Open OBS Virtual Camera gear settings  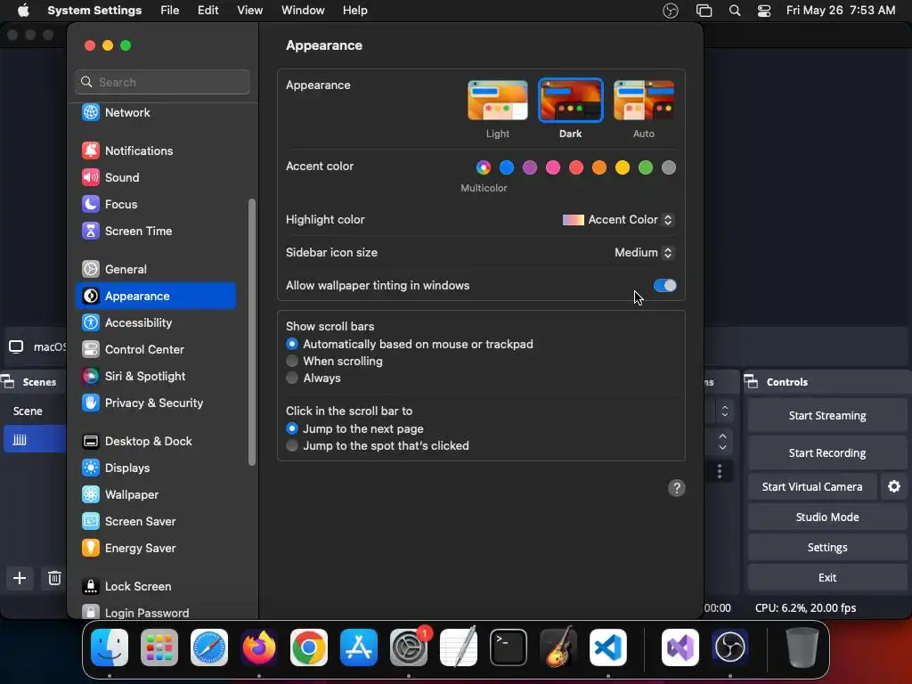click(x=894, y=487)
